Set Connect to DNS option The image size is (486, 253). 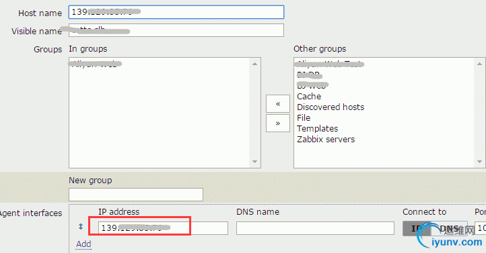click(449, 229)
